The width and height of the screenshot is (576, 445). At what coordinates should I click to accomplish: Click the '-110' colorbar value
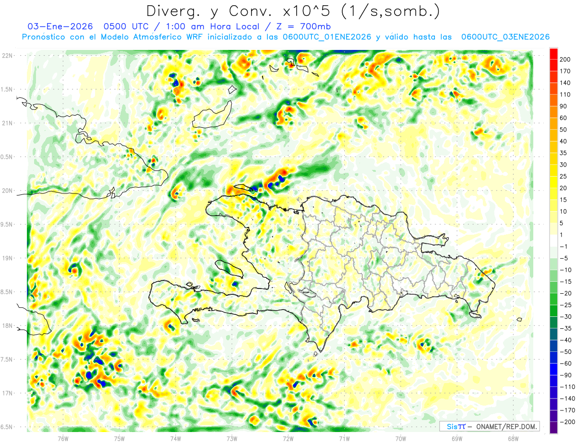point(568,387)
